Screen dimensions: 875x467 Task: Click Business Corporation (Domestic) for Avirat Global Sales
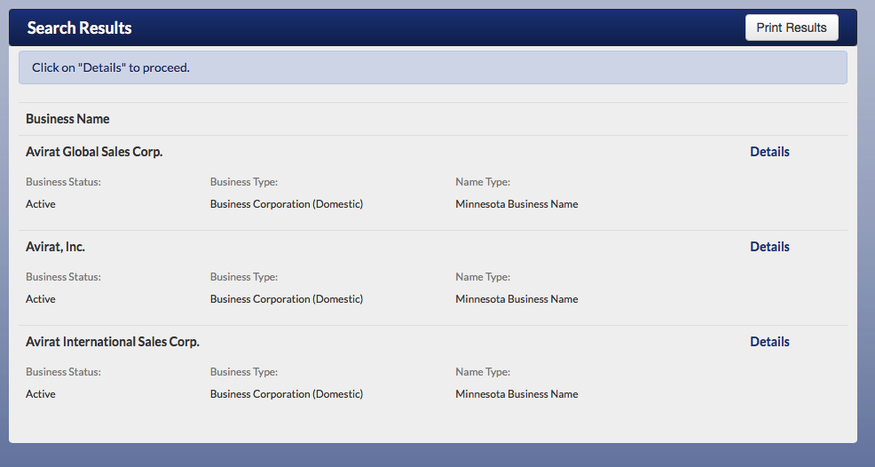click(x=287, y=204)
